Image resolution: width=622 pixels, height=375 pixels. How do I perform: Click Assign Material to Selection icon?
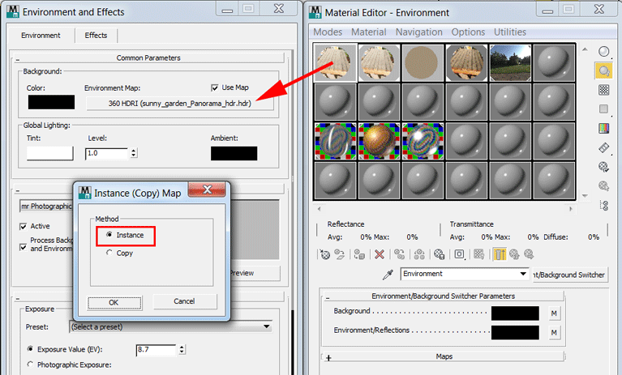359,254
